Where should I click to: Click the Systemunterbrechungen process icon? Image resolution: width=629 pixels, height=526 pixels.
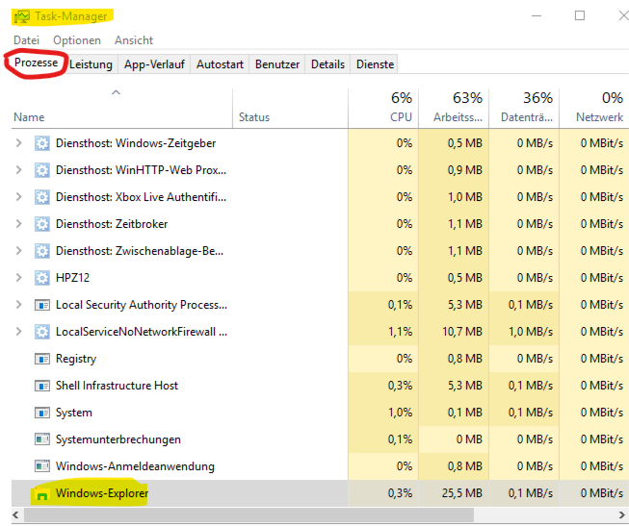(41, 439)
